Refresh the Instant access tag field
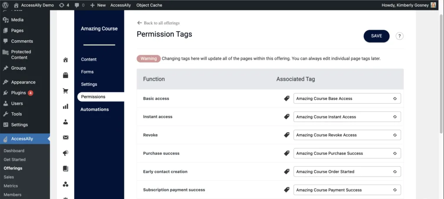 pos(395,117)
